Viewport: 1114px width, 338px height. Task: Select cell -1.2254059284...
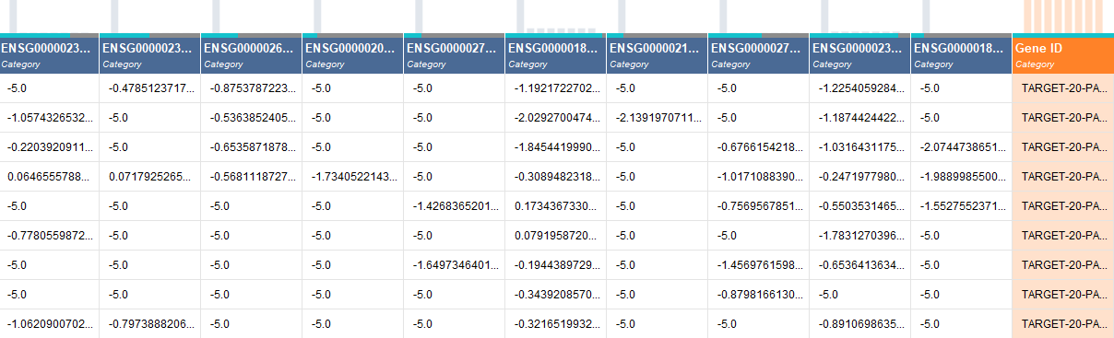[860, 88]
